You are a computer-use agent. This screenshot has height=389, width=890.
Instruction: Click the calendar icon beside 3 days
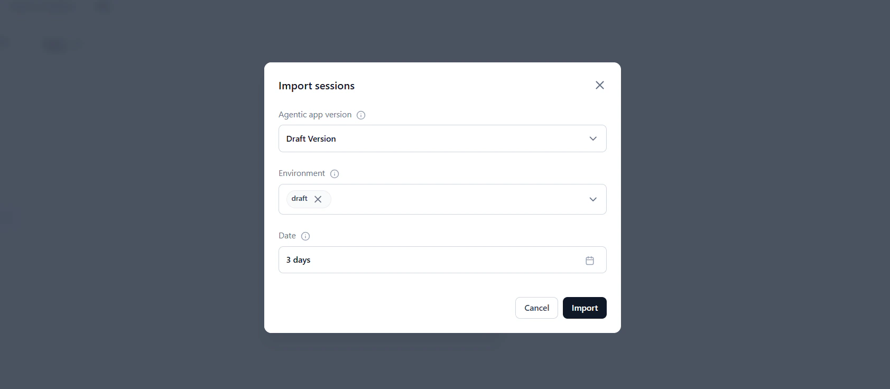click(x=590, y=260)
